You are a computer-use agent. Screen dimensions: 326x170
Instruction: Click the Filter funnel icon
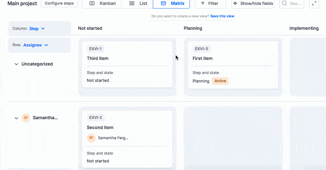tap(202, 3)
